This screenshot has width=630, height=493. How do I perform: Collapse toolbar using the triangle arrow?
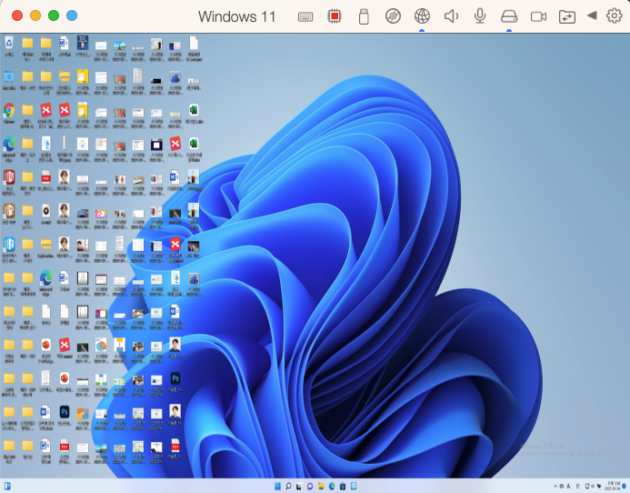point(592,15)
